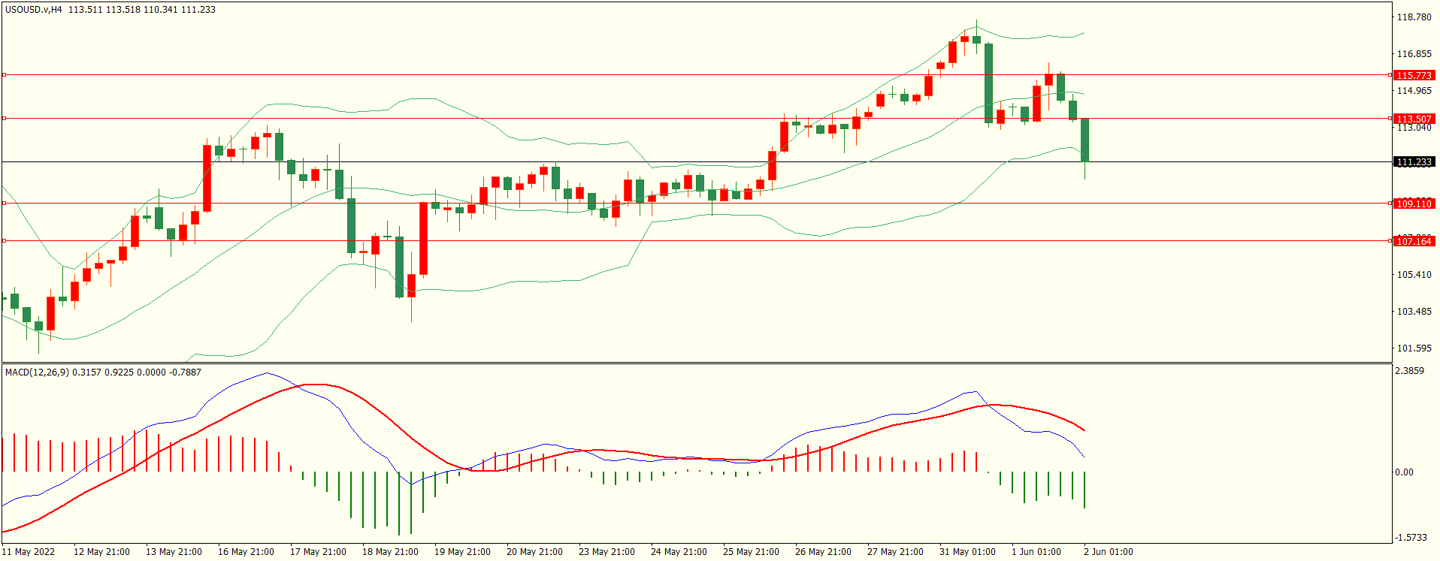Click the red 115.773 price level tag
1440x561 pixels.
coord(1414,75)
